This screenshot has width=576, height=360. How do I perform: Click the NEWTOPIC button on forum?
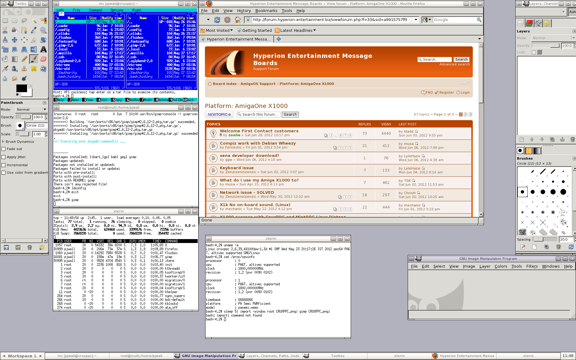pos(219,115)
